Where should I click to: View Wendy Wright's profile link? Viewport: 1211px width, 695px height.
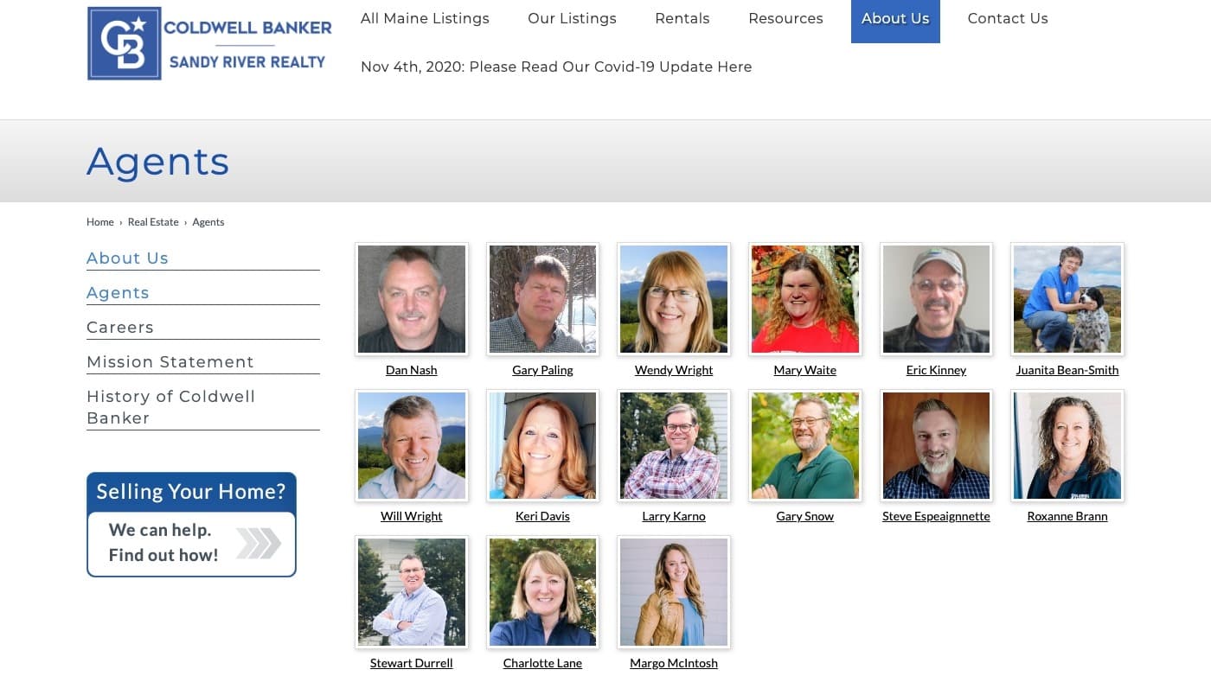(x=674, y=370)
